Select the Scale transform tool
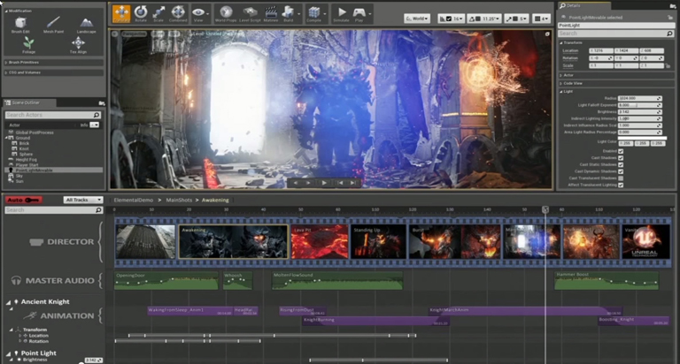The image size is (680, 364). point(159,13)
